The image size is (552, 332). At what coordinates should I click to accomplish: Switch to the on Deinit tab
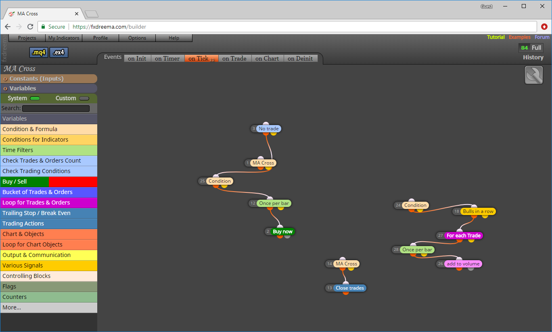[300, 58]
